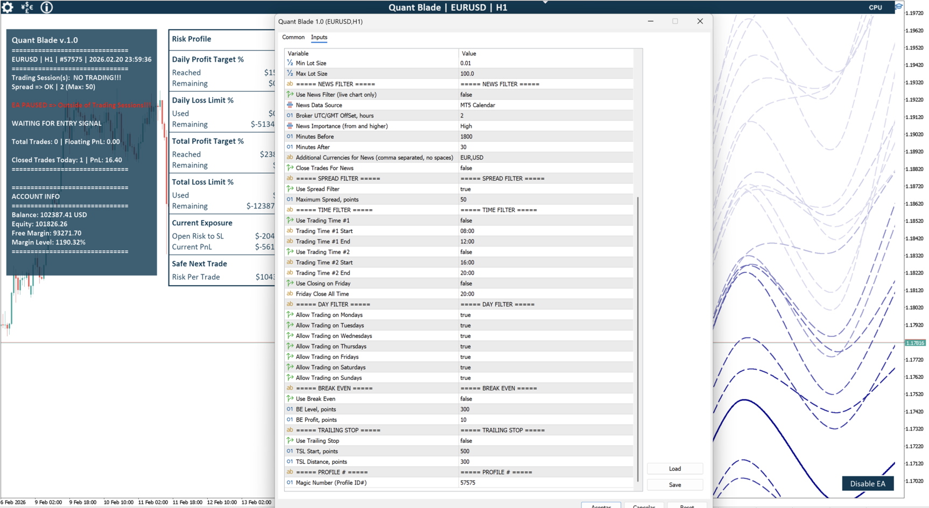Click the small arrow above the chart title

tap(545, 2)
